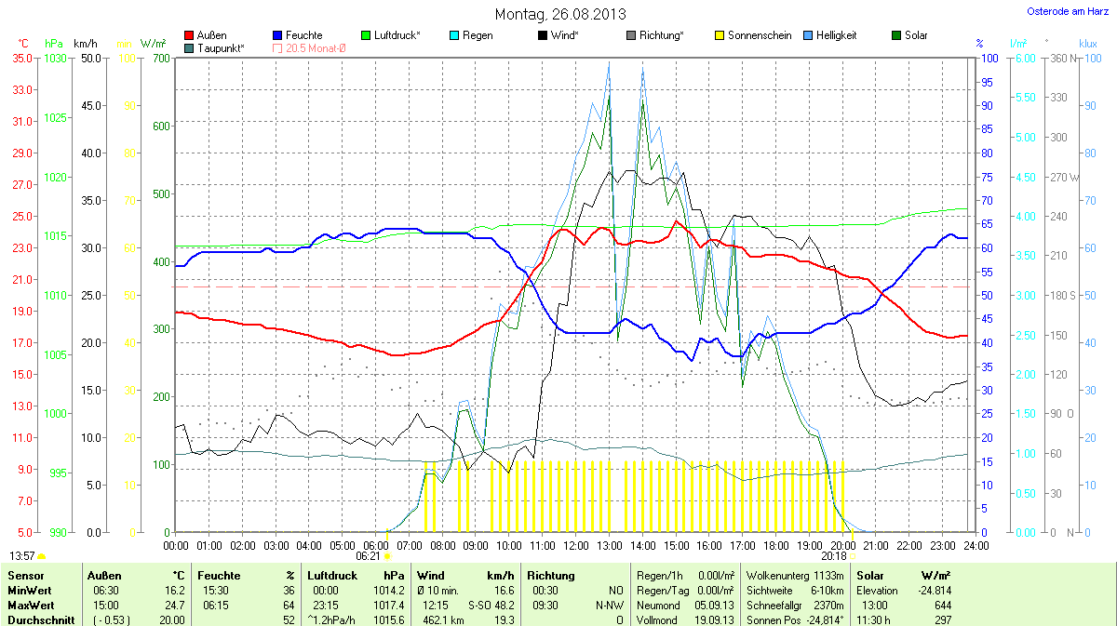Select the cyan Regen legend square
The height and width of the screenshot is (626, 1117).
coord(454,35)
